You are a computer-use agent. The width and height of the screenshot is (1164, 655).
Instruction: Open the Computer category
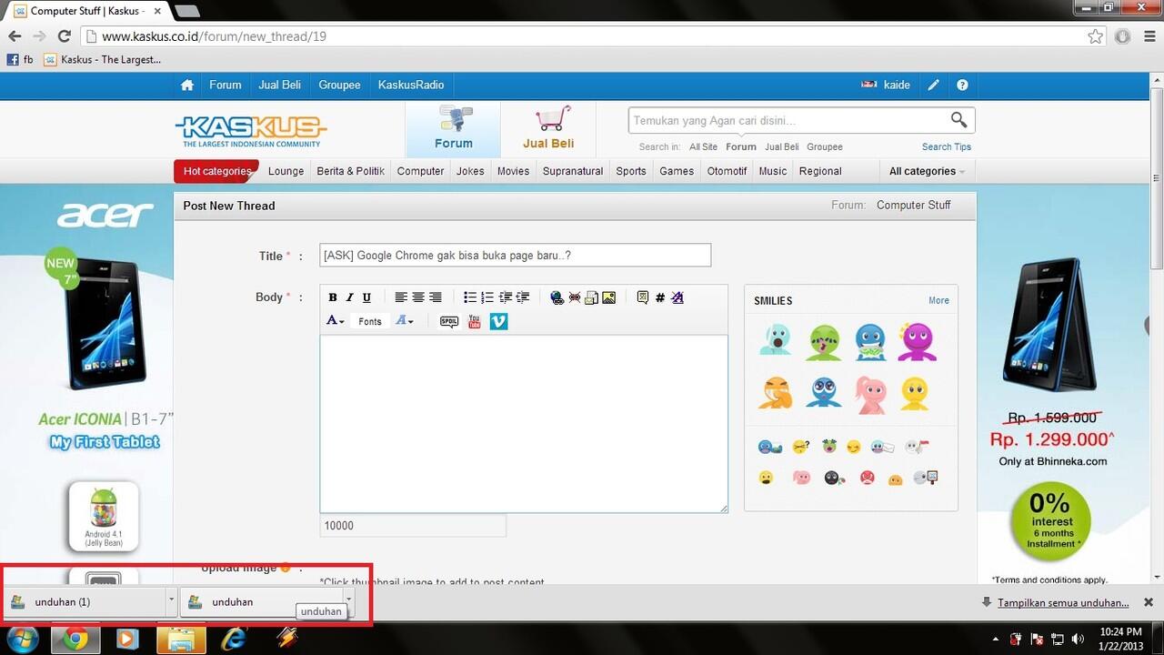[420, 171]
